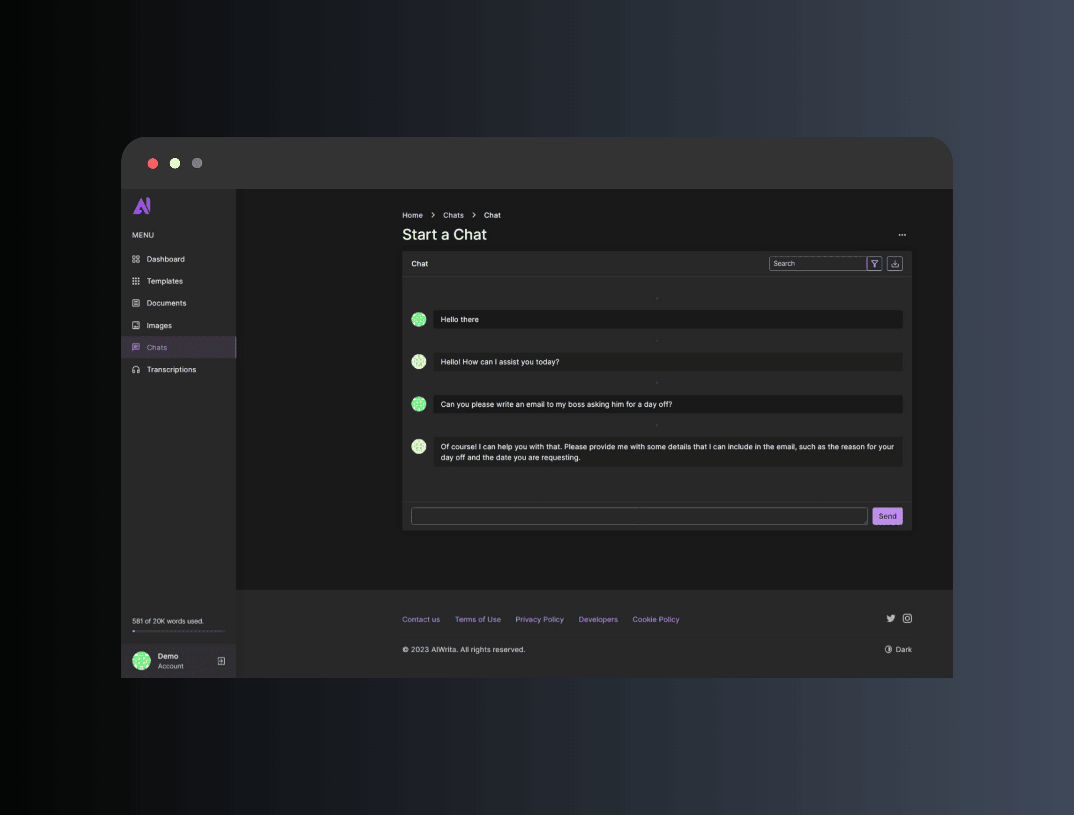The image size is (1074, 815).
Task: Open the three-dots options menu
Action: point(902,235)
